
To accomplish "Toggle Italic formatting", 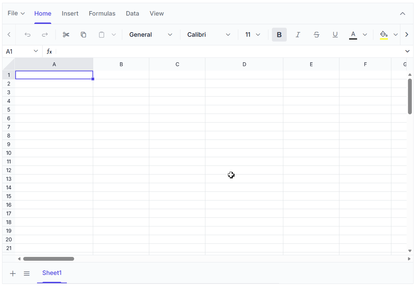I will tap(298, 35).
